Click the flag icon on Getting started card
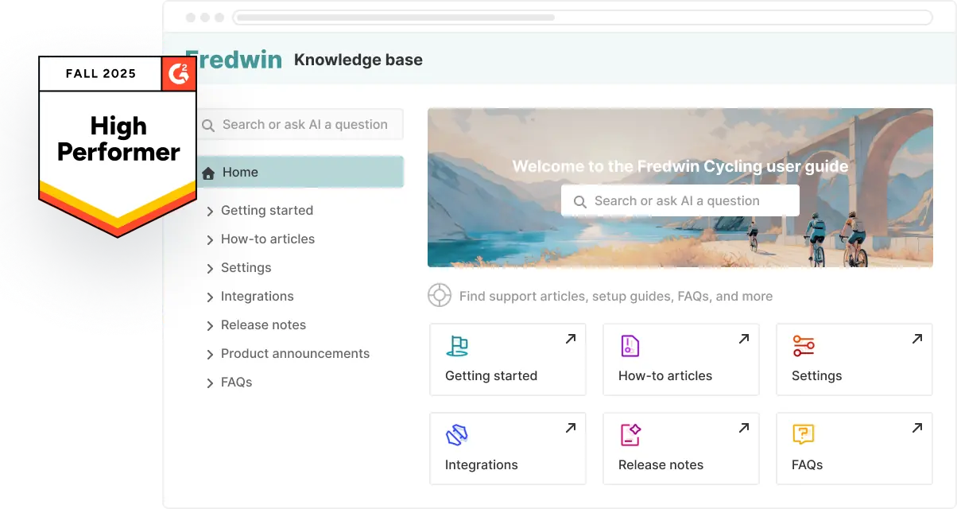The height and width of the screenshot is (509, 957). [456, 347]
